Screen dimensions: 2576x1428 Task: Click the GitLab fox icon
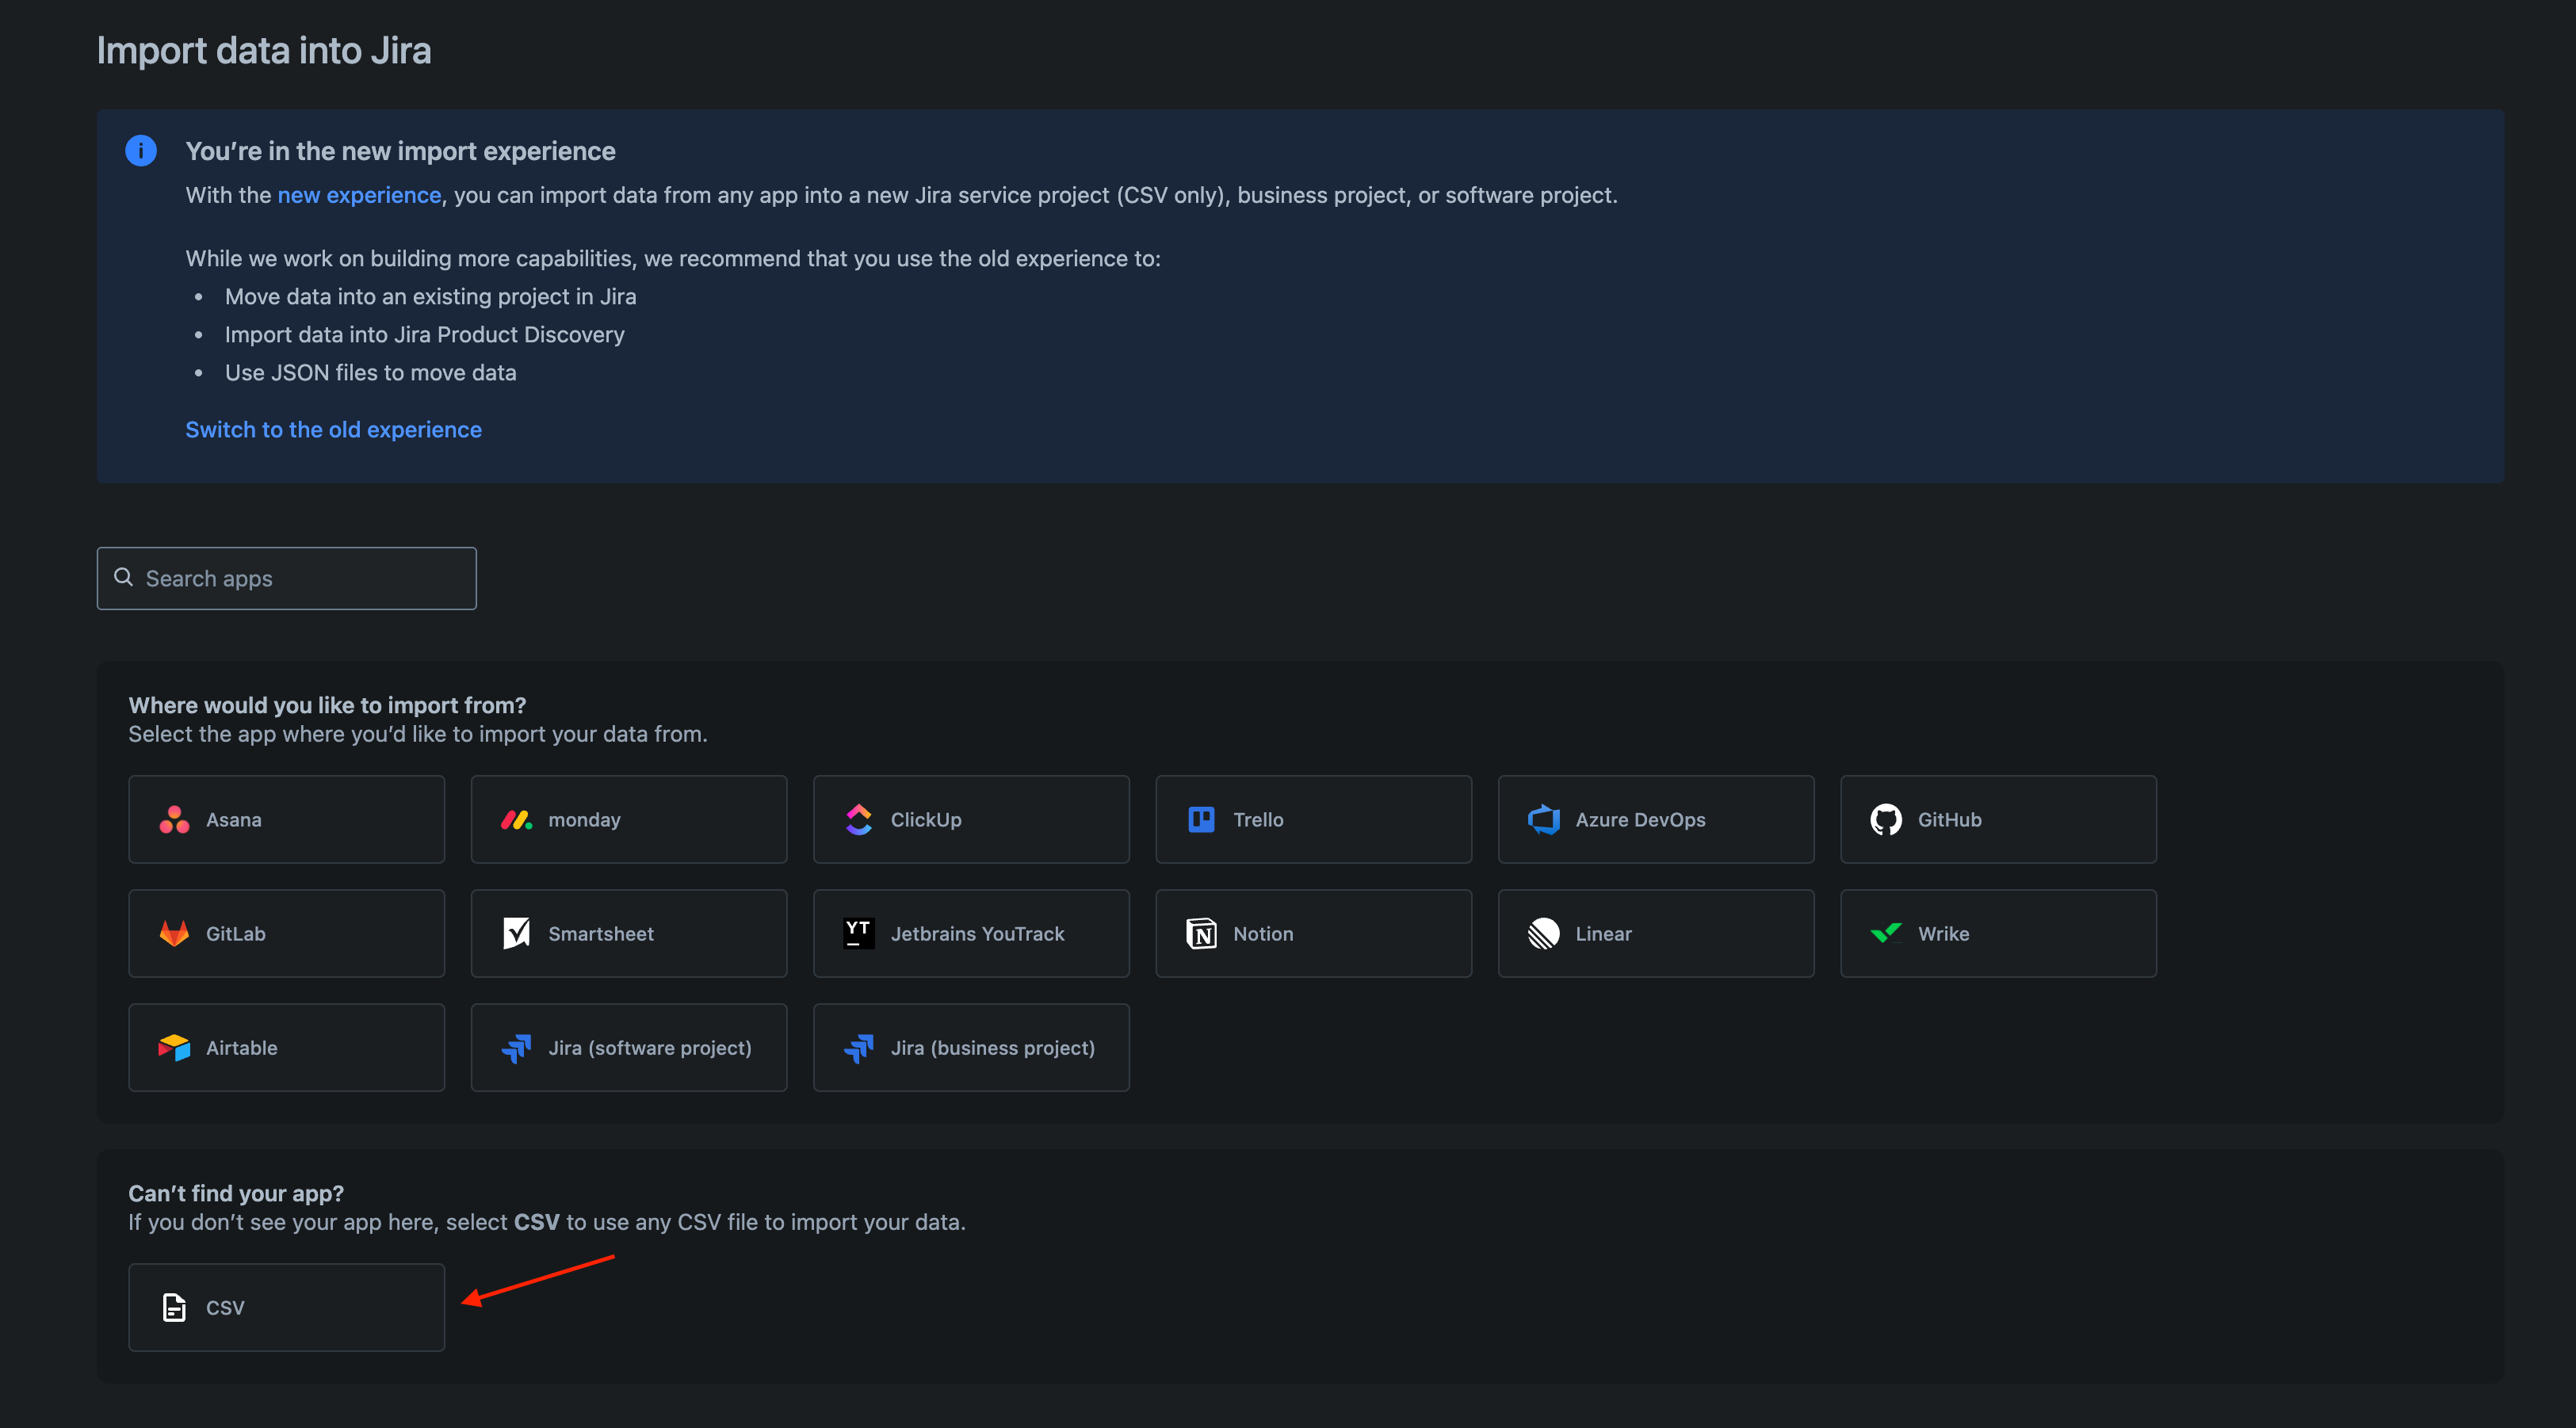[x=174, y=933]
